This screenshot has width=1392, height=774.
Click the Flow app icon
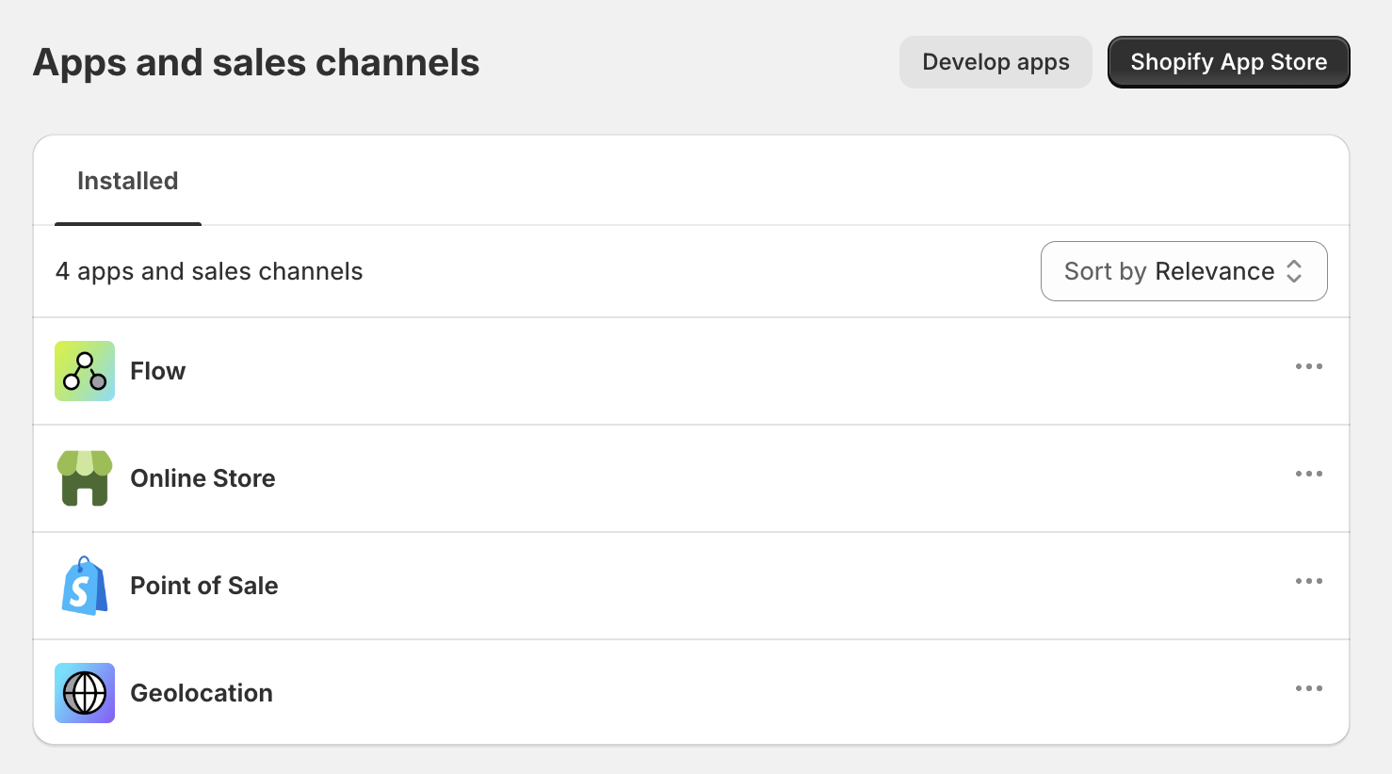point(84,370)
